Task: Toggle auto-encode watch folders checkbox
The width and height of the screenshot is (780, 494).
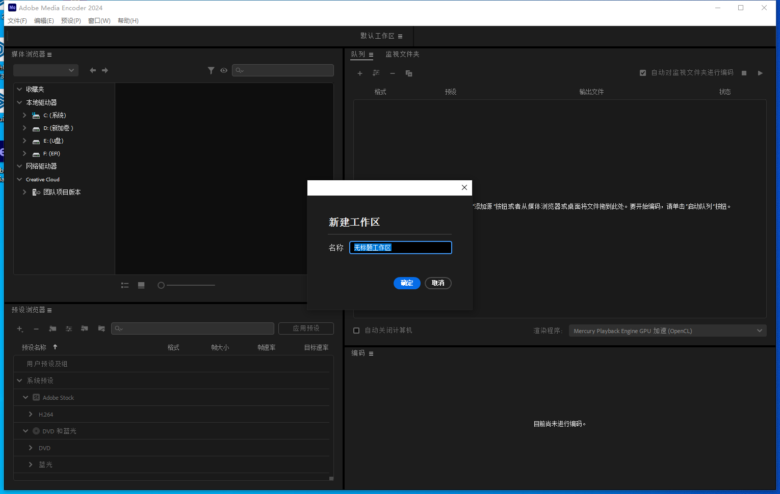Action: [x=643, y=73]
